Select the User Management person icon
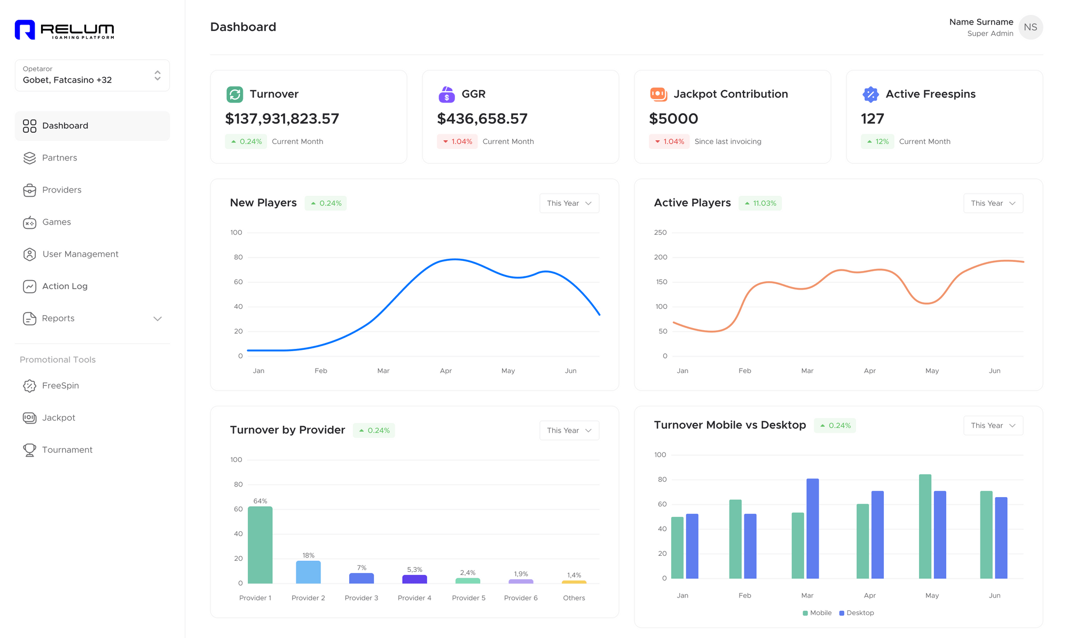This screenshot has height=638, width=1068. [29, 254]
